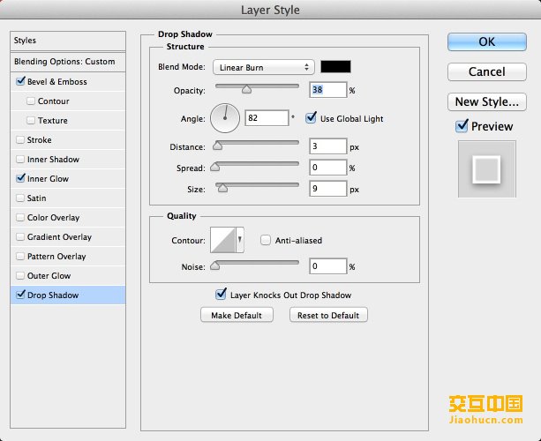541x441 pixels.
Task: Confirm with the OK button
Action: pyautogui.click(x=487, y=41)
